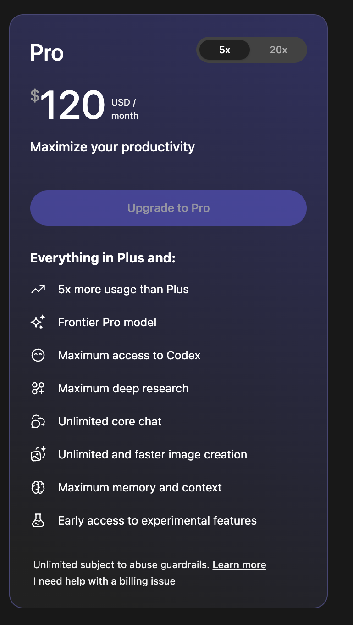Click the brain icon for memory and context
Viewport: 353px width, 625px height.
tap(38, 487)
